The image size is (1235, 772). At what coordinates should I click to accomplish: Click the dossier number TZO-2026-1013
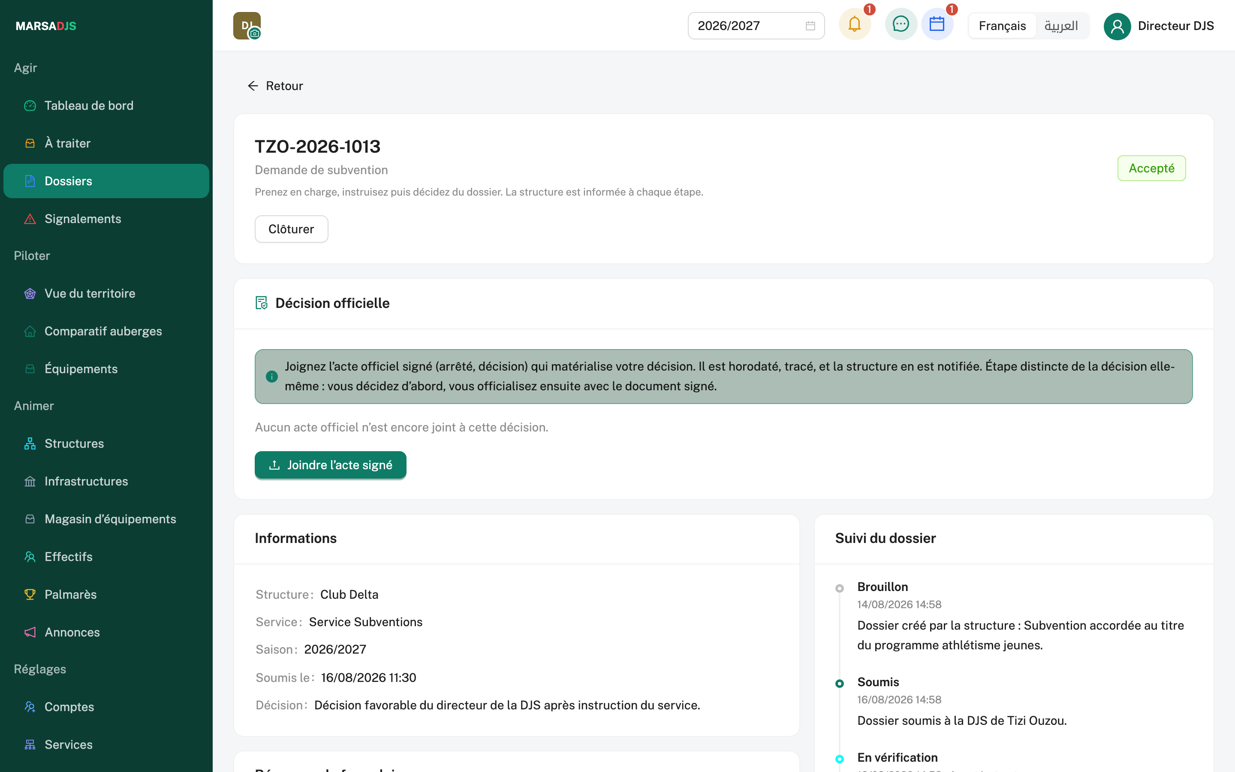click(x=317, y=147)
